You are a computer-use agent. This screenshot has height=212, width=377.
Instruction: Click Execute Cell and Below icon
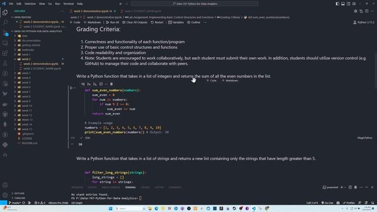tap(95, 84)
